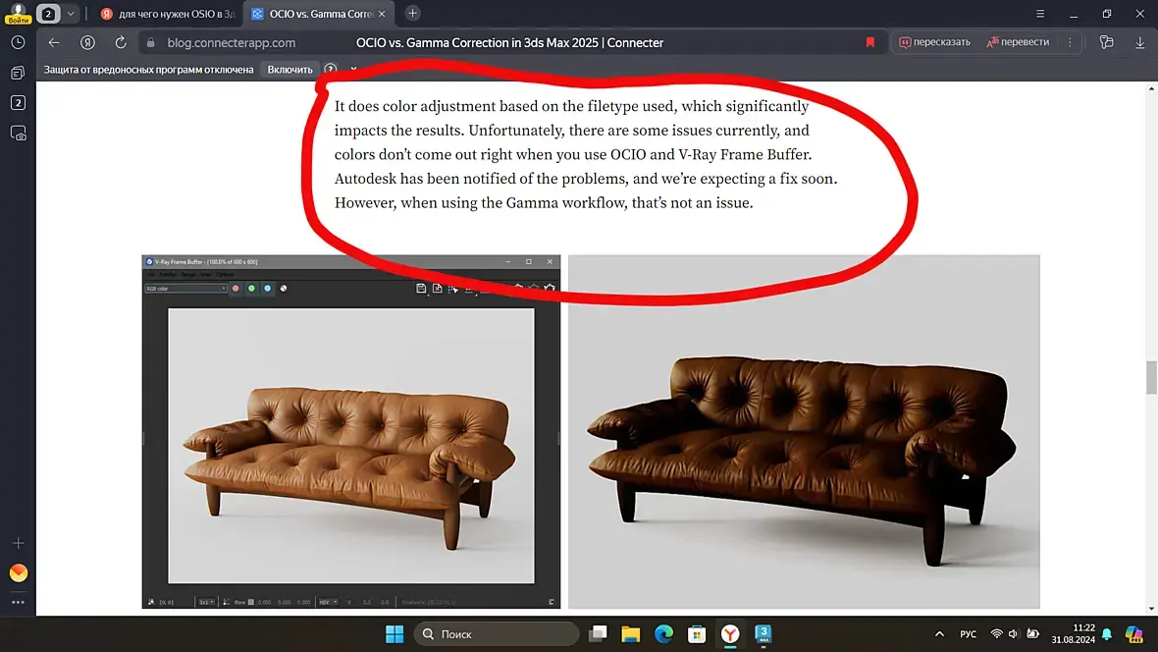The image size is (1158, 652).
Task: Click the red bookmark icon in address bar
Action: (870, 43)
